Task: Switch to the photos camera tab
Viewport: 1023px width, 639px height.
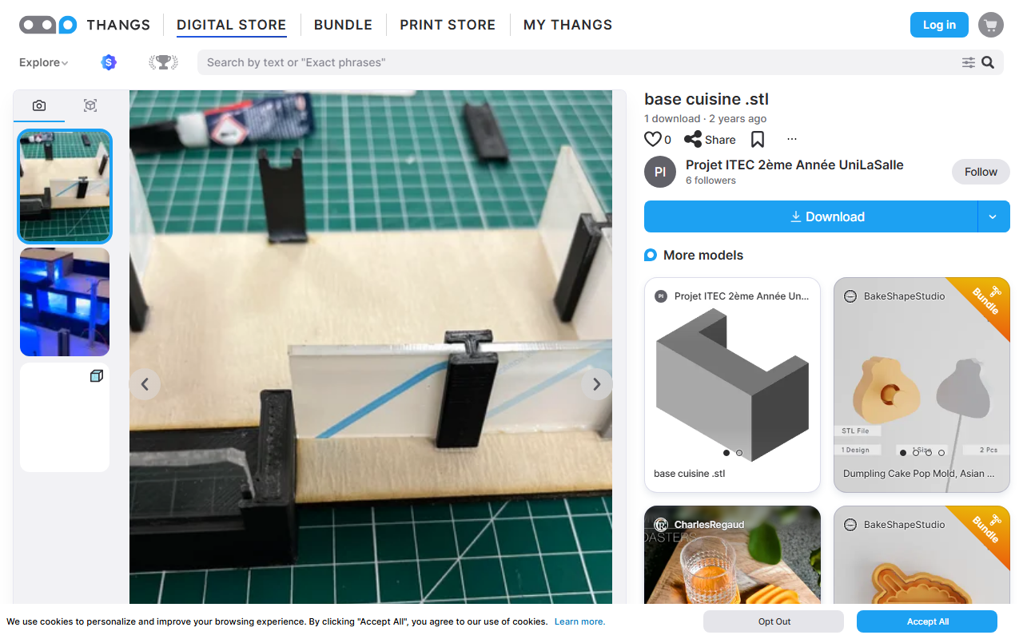Action: tap(39, 105)
